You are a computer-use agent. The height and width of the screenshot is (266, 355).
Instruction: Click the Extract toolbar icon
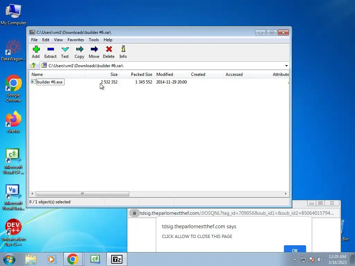(50, 52)
